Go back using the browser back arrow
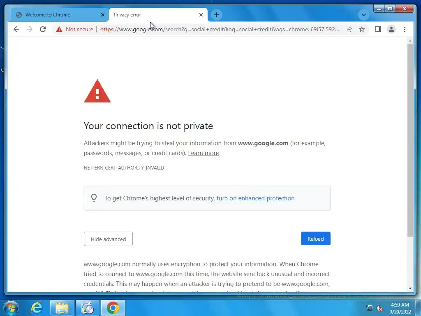Image resolution: width=421 pixels, height=316 pixels. [x=16, y=29]
